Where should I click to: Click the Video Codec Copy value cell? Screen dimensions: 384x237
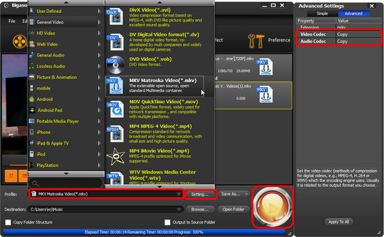pos(358,35)
